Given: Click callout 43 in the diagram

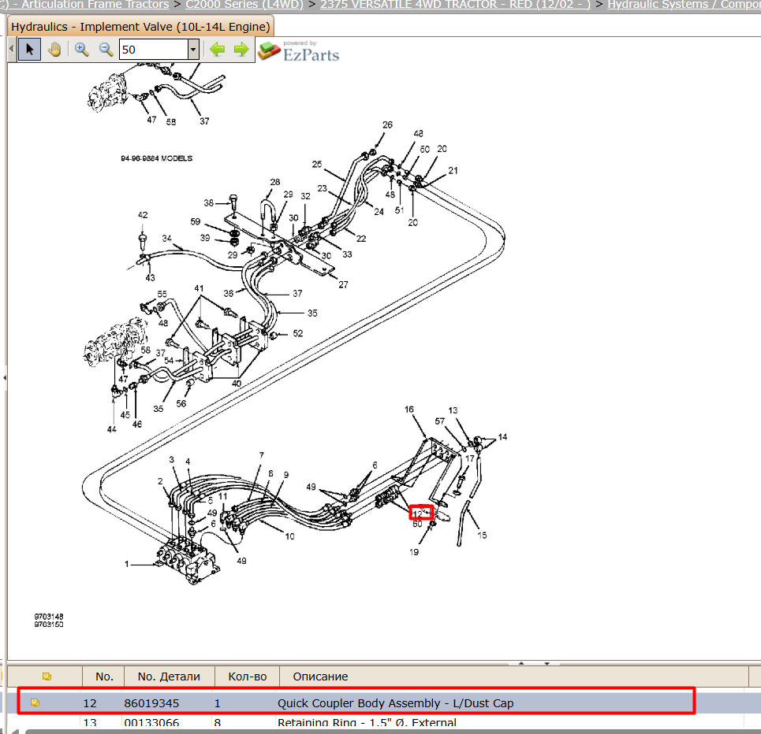Looking at the screenshot, I should (x=150, y=278).
